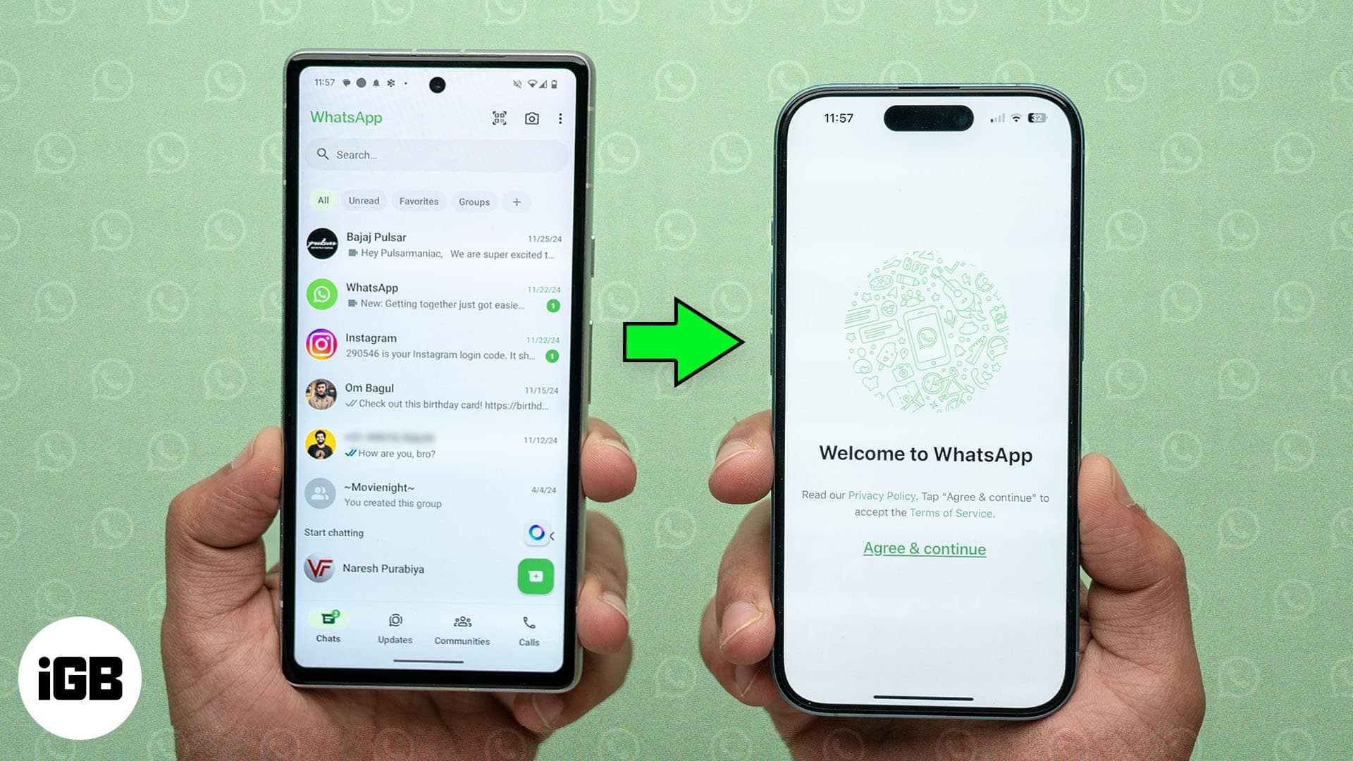Tap the Search input field
This screenshot has height=761, width=1353.
[432, 155]
